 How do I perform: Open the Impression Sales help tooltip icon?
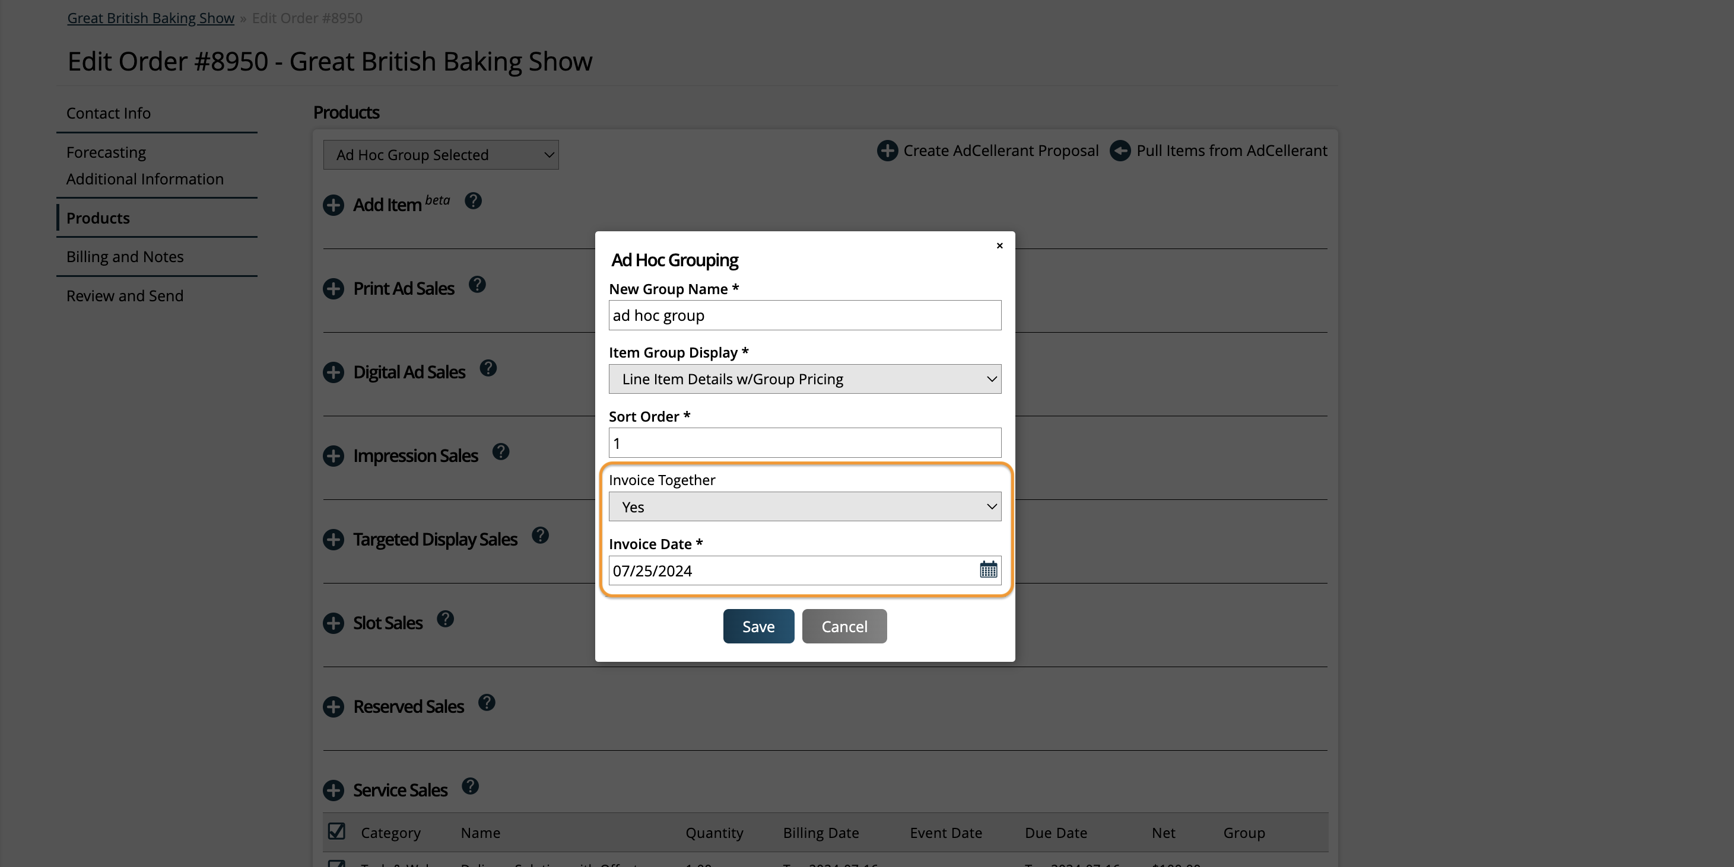click(501, 452)
